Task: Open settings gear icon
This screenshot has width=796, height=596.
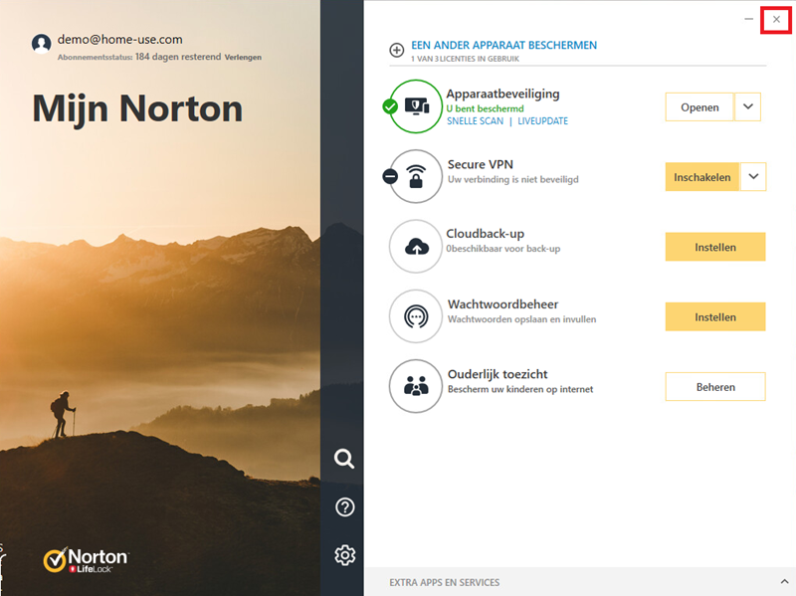Action: pyautogui.click(x=344, y=555)
